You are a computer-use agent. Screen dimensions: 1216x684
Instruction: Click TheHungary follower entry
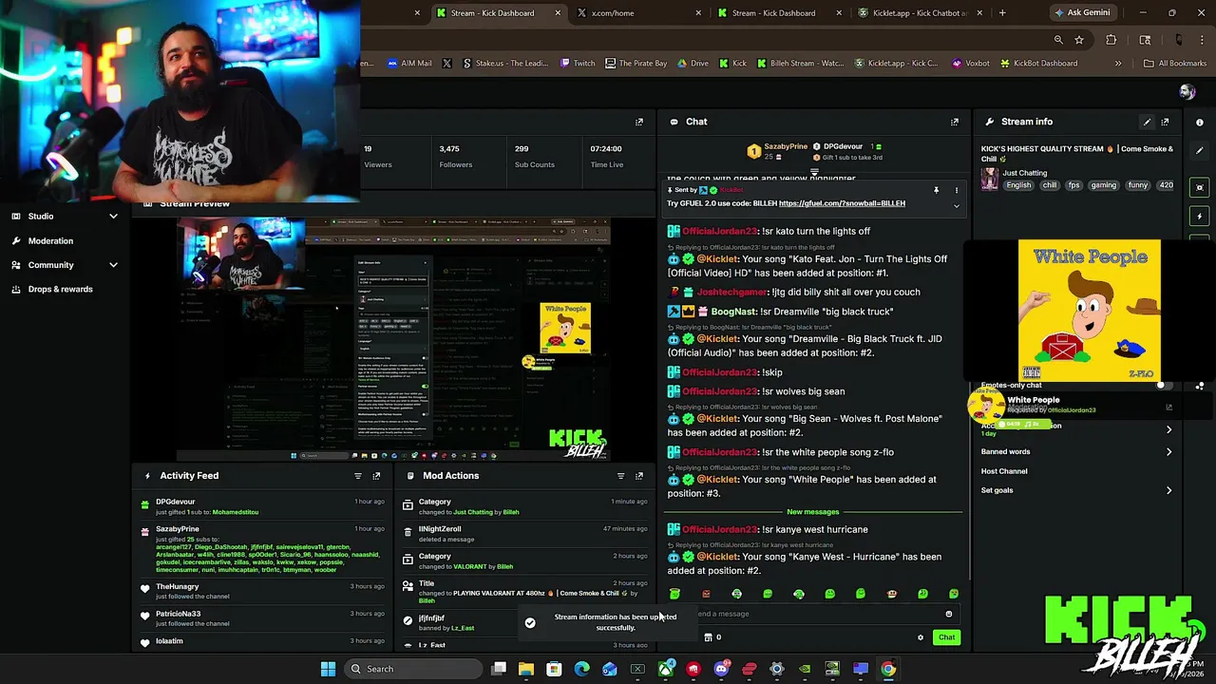click(177, 586)
